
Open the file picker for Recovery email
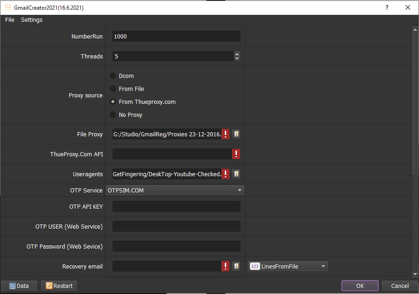[236, 266]
